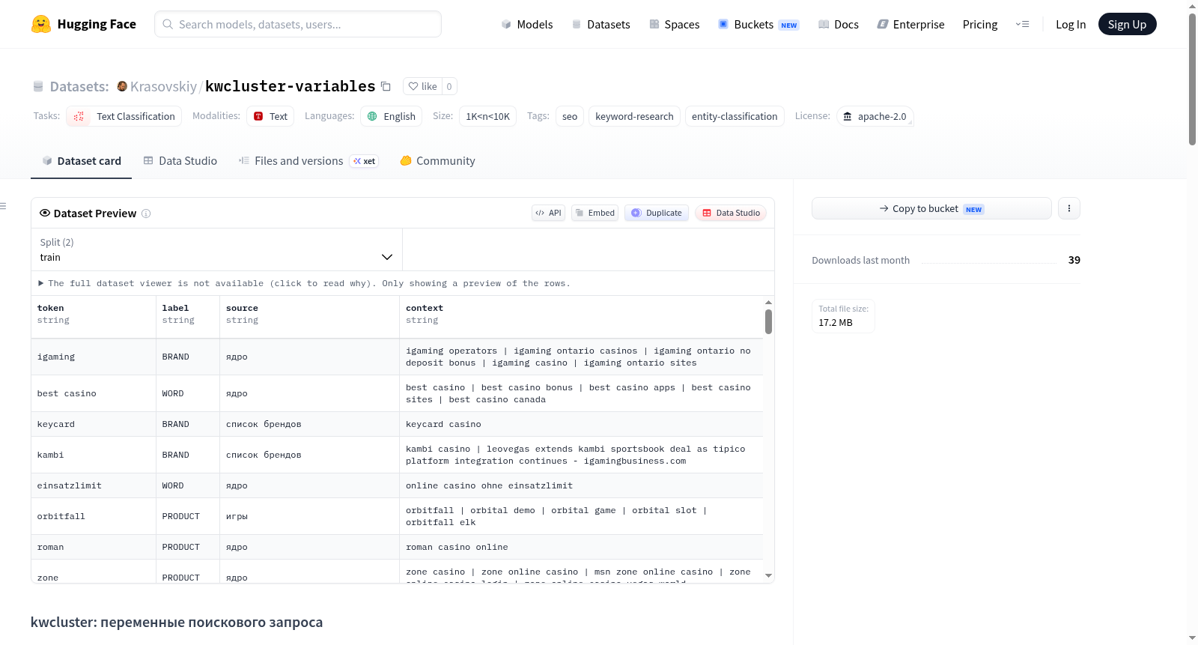Screen dimensions: 1198x645
Task: Click the Copy to bucket button
Action: point(931,208)
